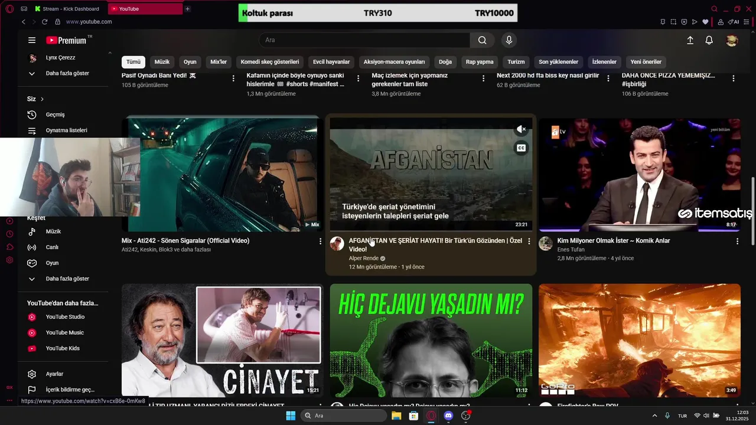
Task: Take a snapshot with the capture icon
Action: click(x=673, y=22)
